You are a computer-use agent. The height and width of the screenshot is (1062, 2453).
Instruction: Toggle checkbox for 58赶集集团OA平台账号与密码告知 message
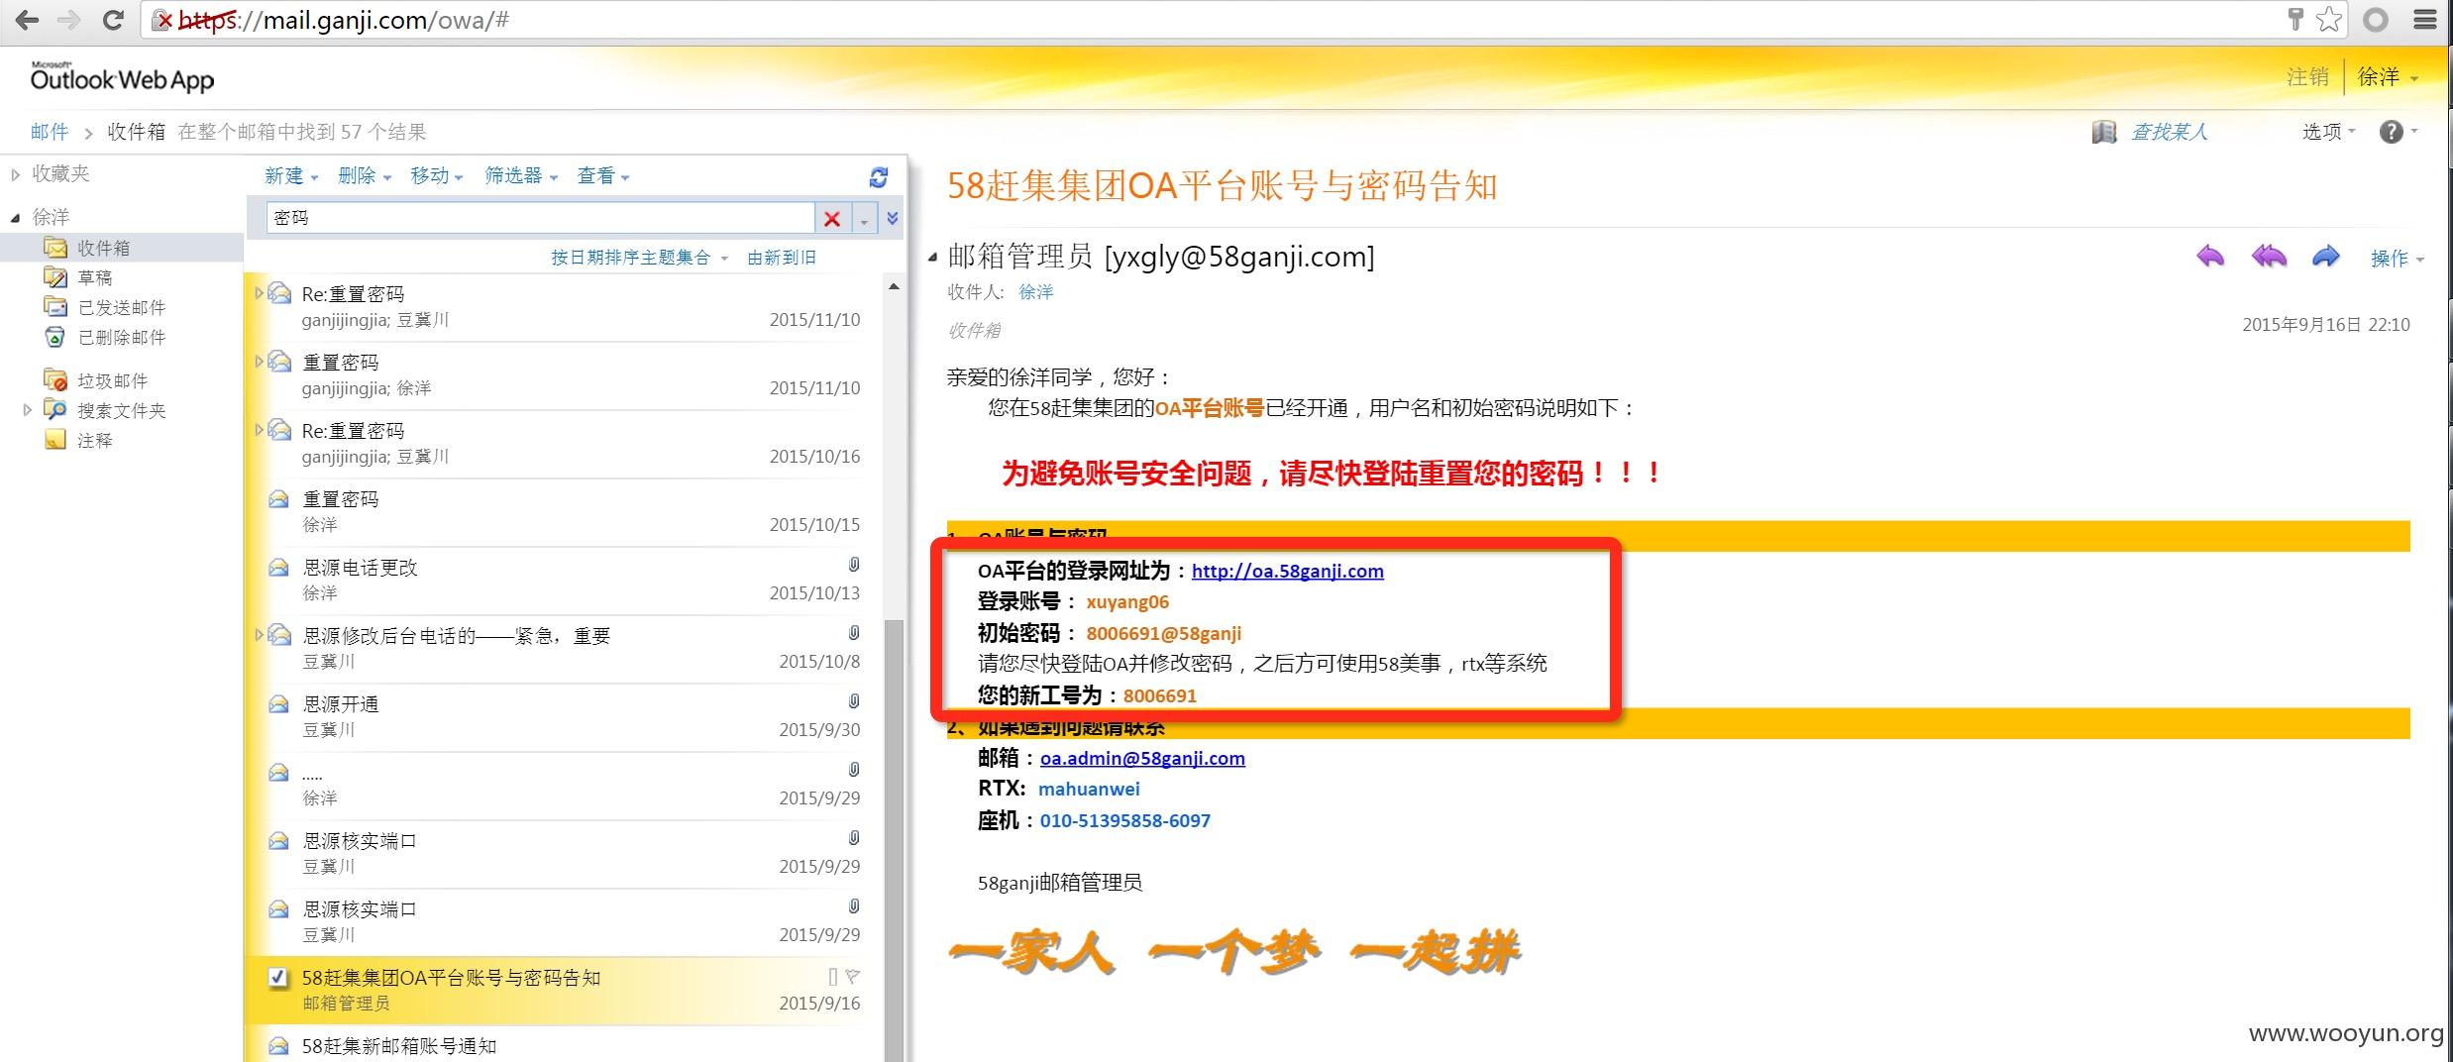278,978
